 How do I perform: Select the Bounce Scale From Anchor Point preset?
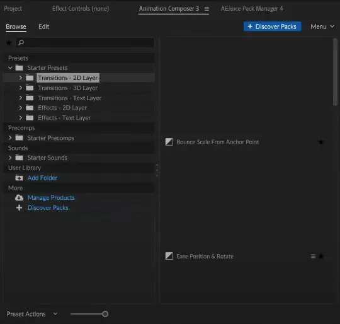pos(217,142)
